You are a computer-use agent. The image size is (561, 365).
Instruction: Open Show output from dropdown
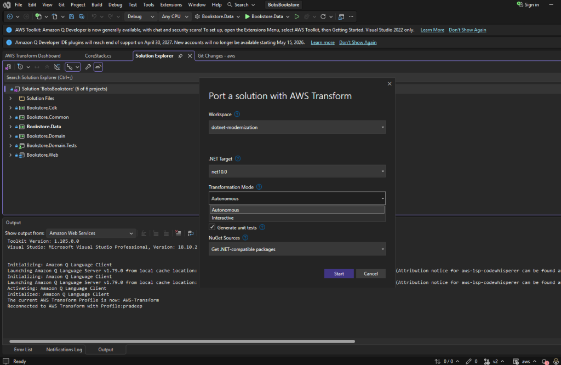click(91, 233)
